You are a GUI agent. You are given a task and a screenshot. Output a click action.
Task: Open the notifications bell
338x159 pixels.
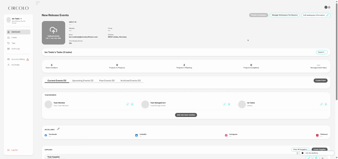[x=329, y=7]
